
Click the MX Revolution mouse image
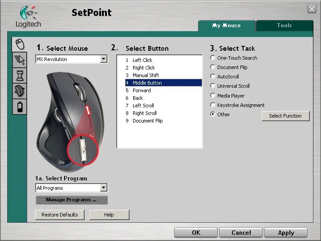(70, 122)
